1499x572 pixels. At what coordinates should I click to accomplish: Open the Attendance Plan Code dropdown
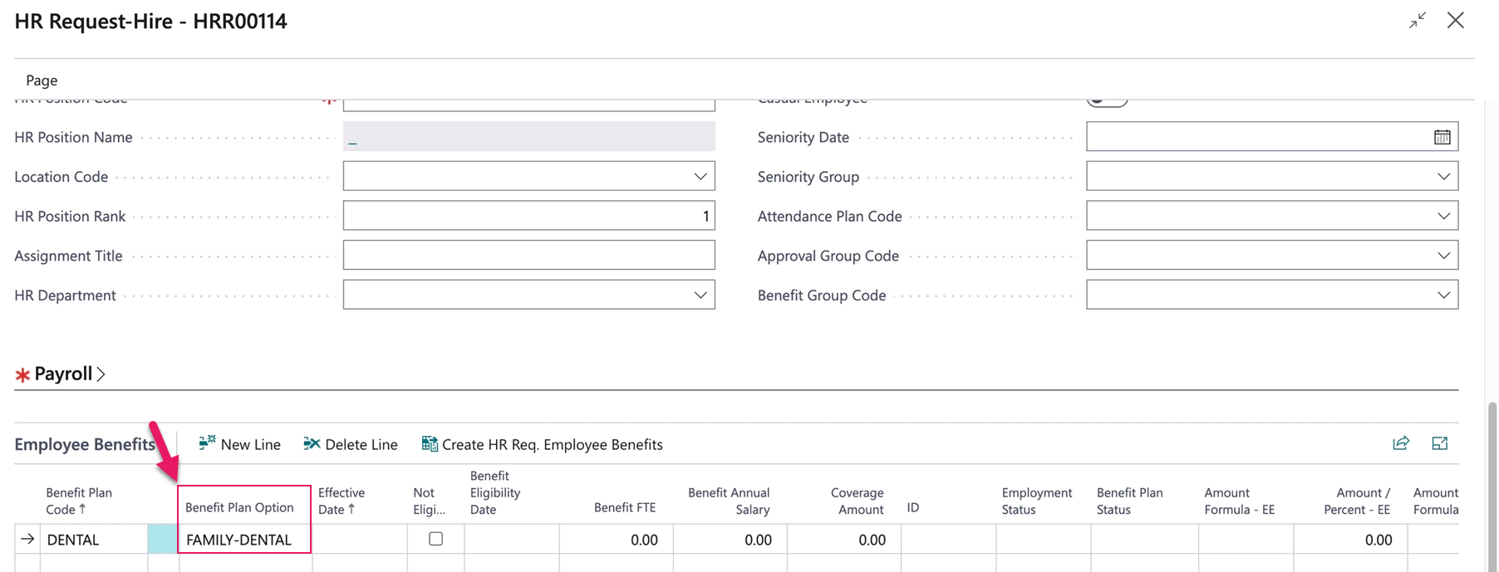tap(1443, 216)
